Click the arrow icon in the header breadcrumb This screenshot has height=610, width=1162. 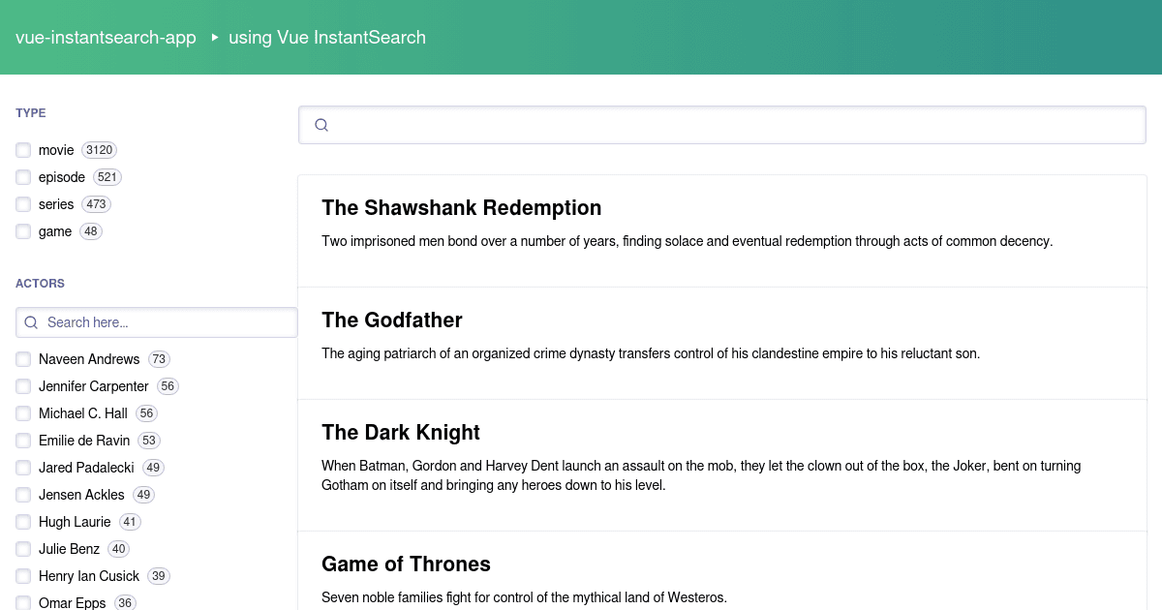213,38
